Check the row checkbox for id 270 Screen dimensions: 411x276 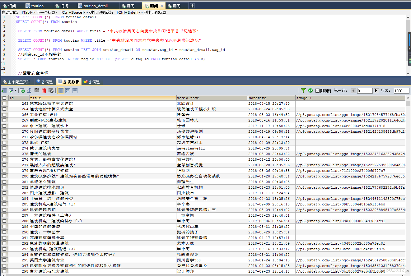coord(4,131)
